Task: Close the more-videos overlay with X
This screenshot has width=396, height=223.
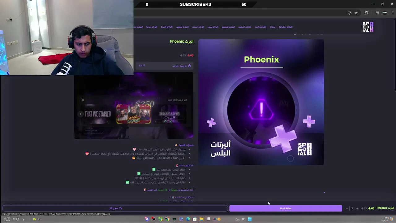Action: (83, 100)
